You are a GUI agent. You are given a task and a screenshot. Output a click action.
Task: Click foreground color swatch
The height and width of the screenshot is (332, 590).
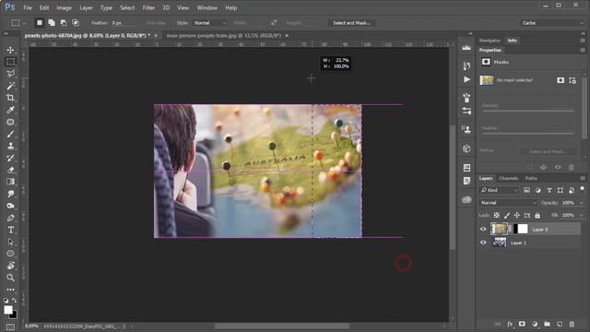tap(8, 310)
